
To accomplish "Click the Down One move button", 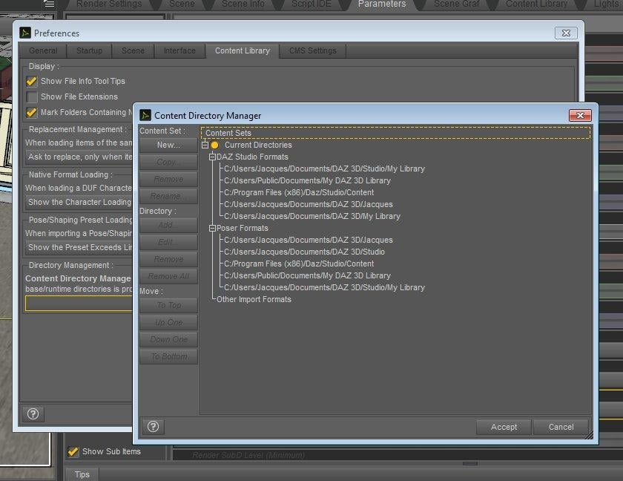I will point(168,339).
